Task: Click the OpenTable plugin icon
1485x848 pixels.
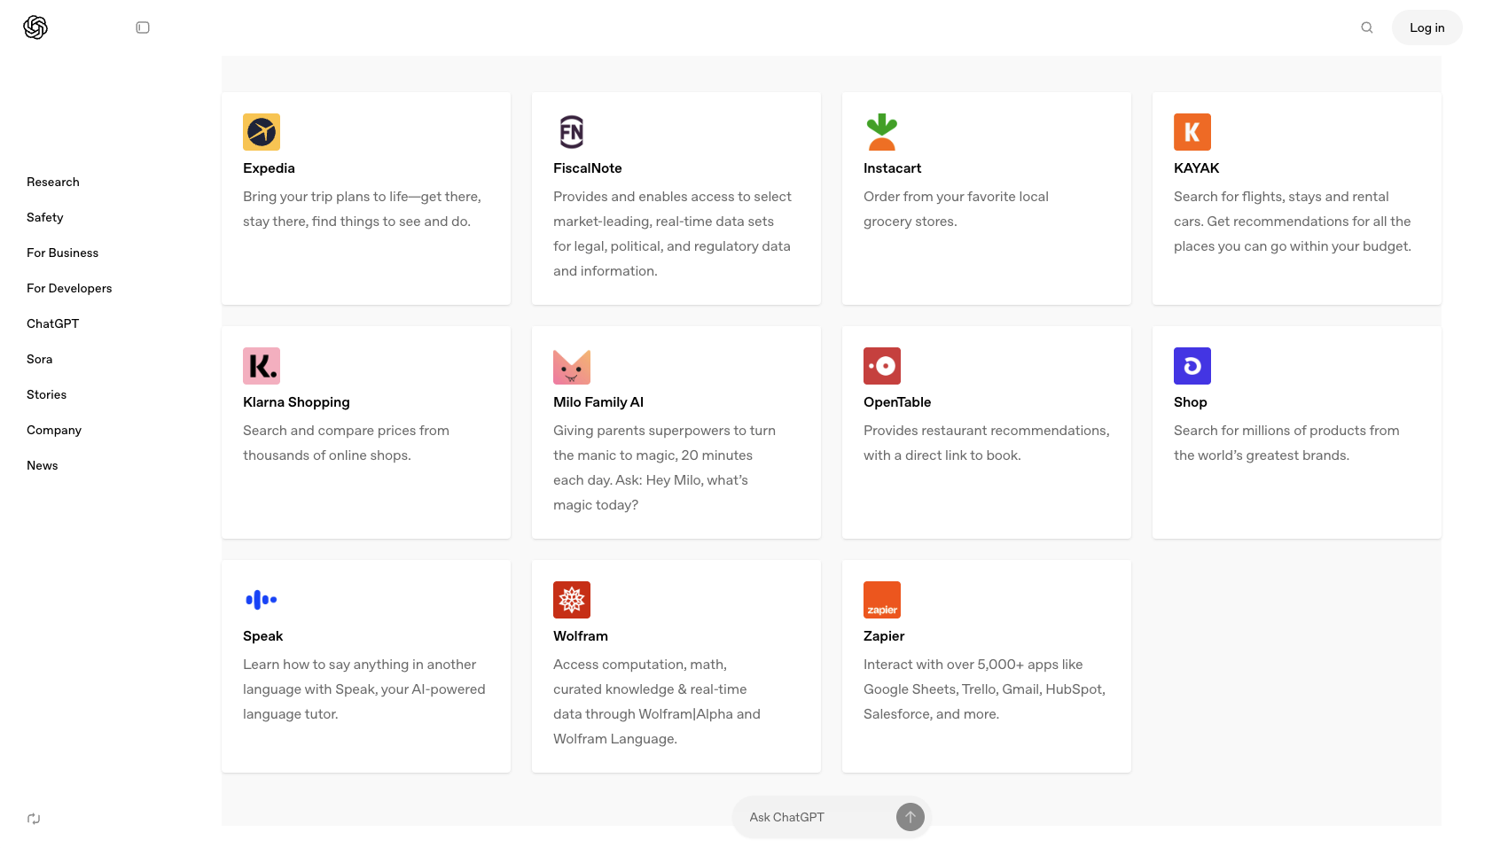Action: point(881,365)
